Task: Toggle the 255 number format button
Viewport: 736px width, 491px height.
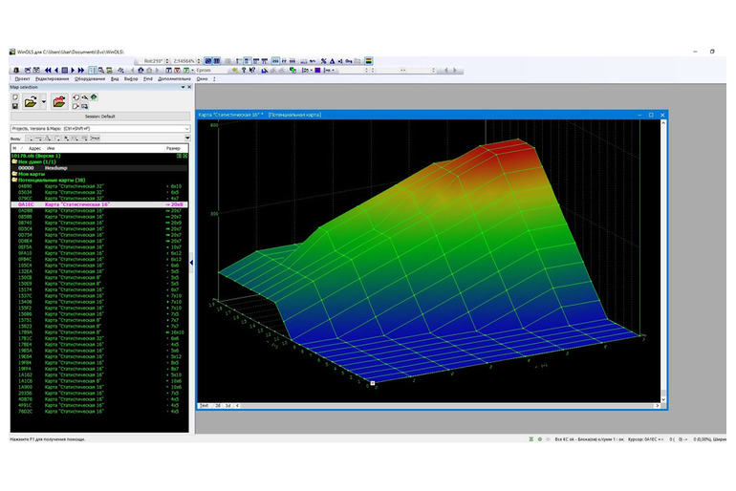Action: coord(275,61)
